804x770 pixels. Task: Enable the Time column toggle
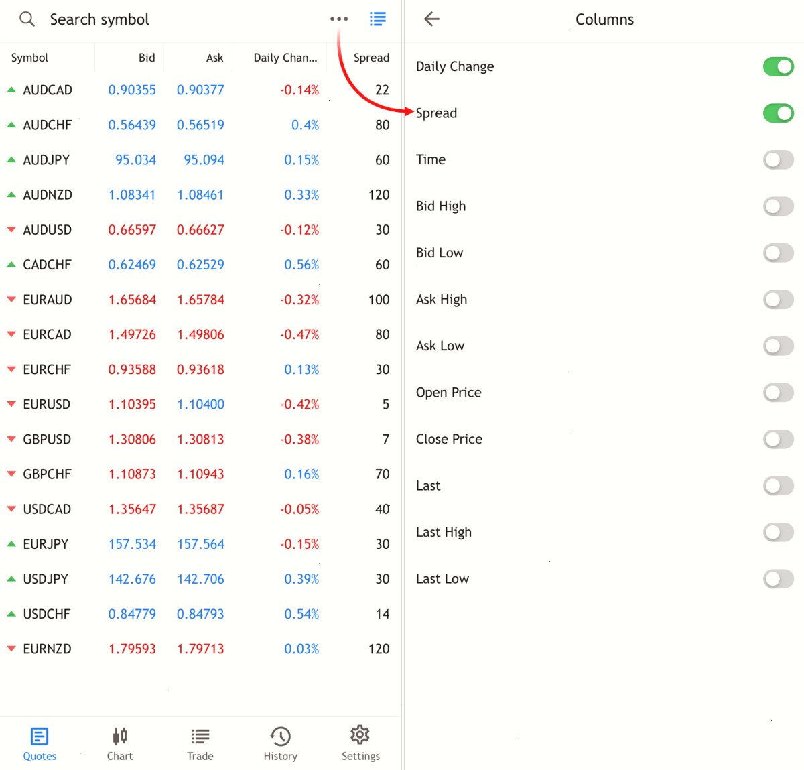(x=779, y=159)
